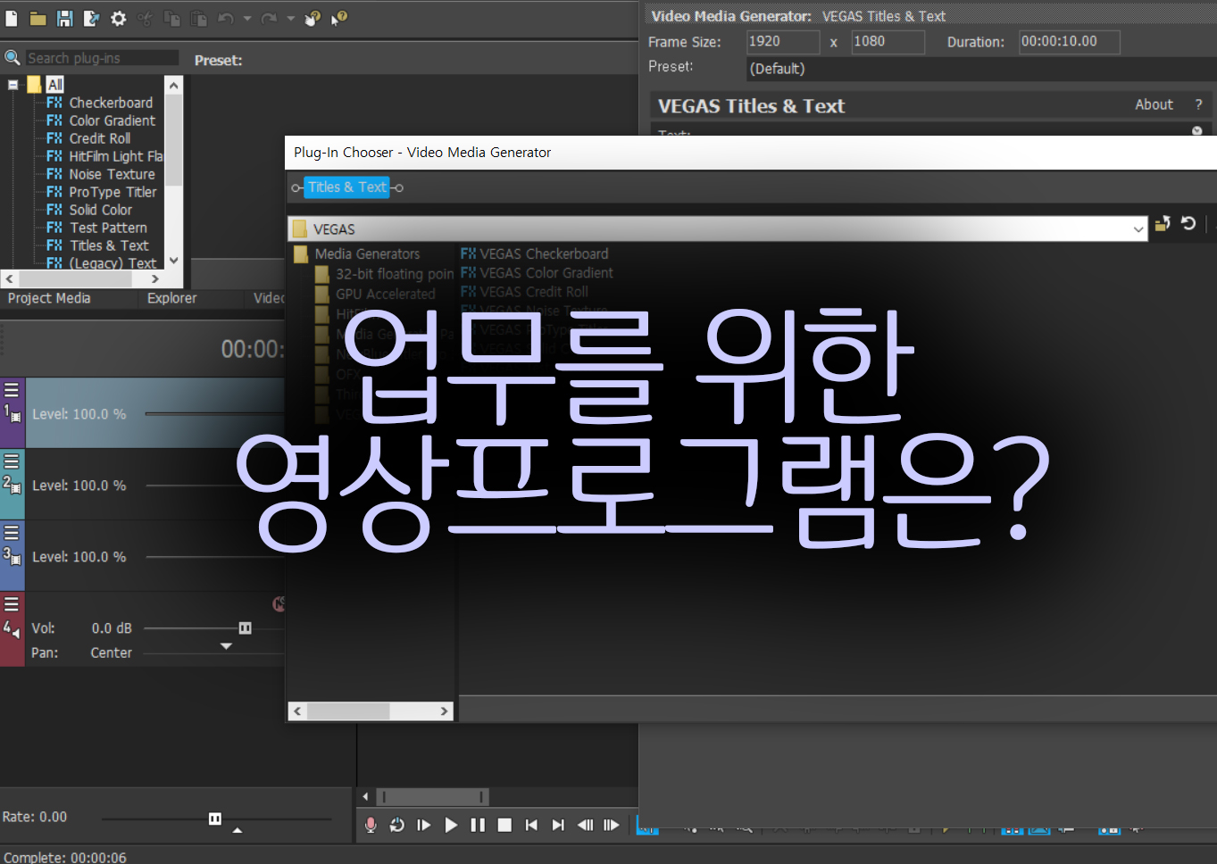The height and width of the screenshot is (864, 1217).
Task: Select Color Gradient generator in list
Action: [112, 120]
